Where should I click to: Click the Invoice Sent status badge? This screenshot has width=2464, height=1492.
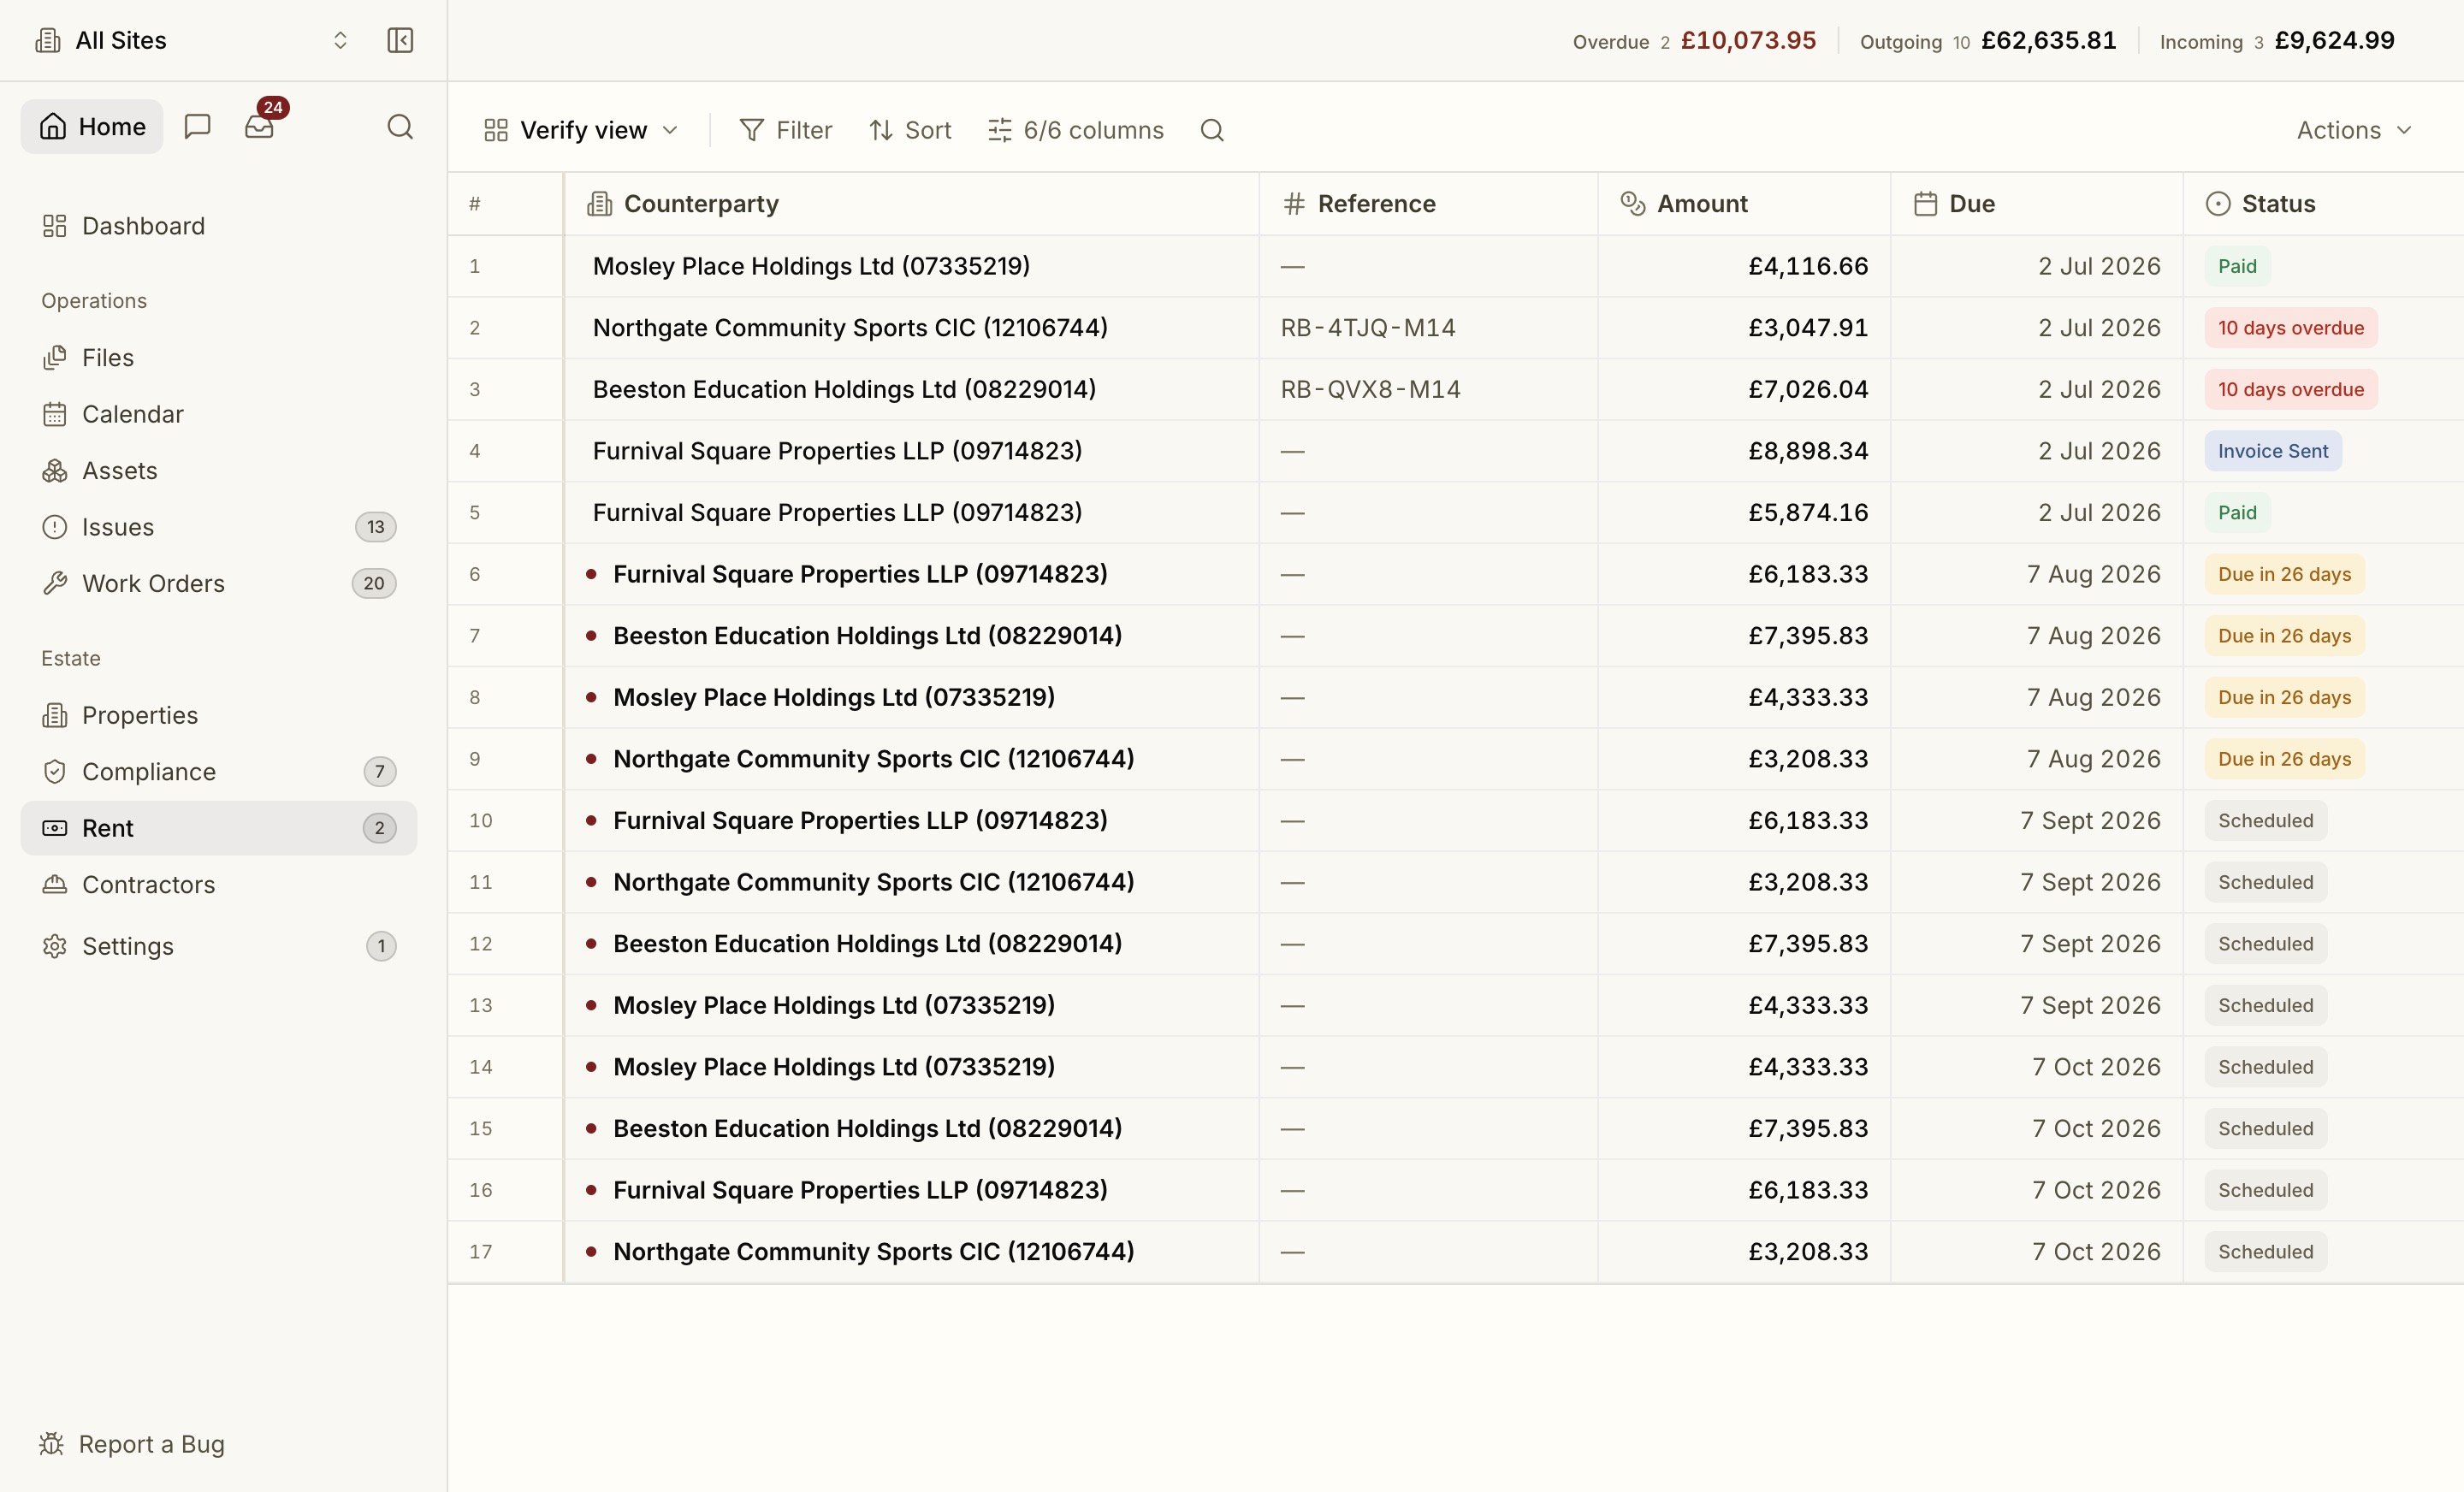[2273, 451]
